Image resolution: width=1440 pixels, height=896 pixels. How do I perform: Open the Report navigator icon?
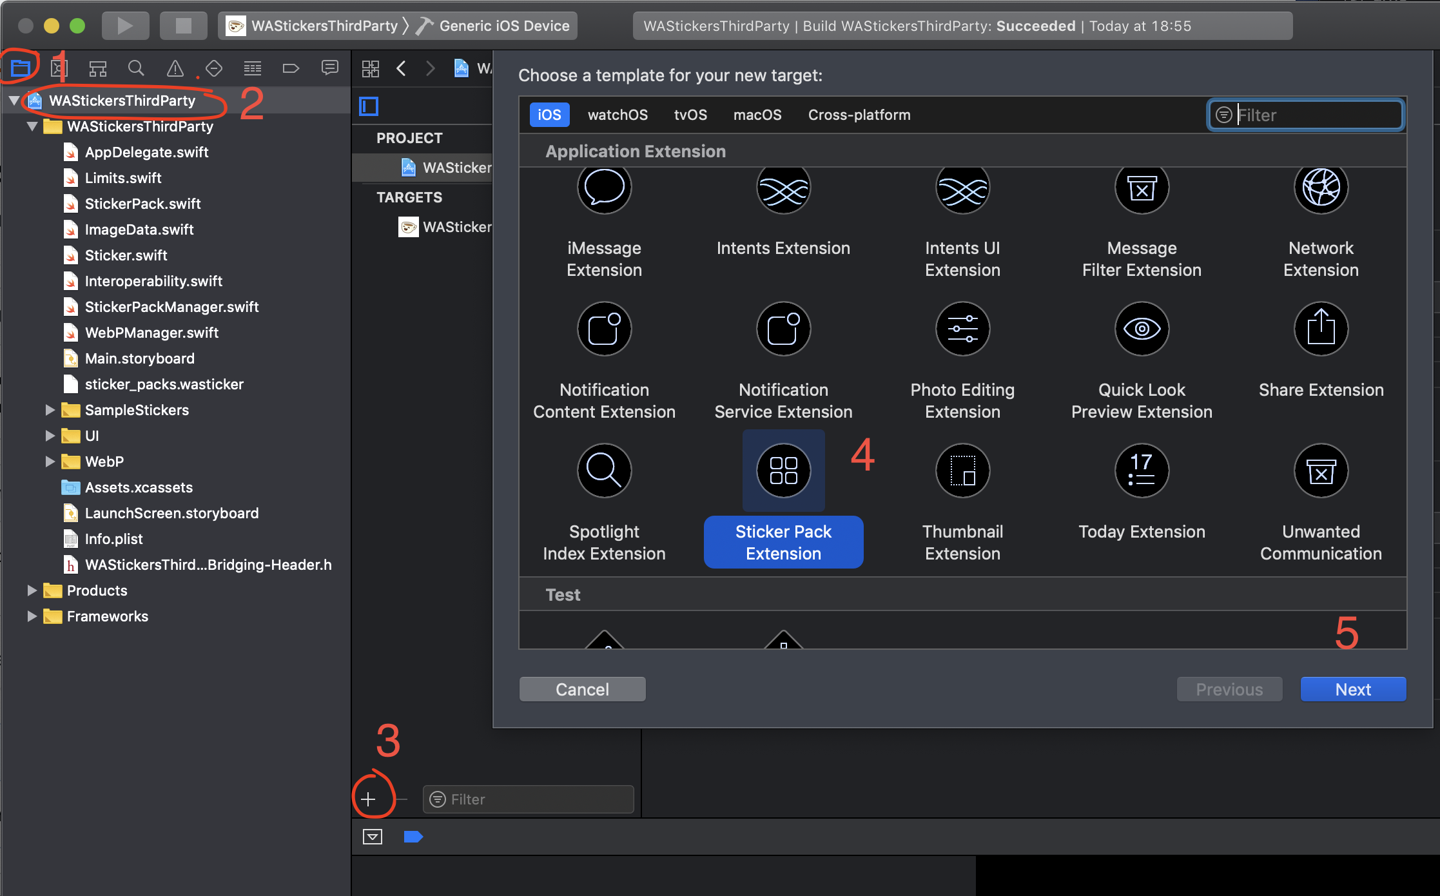coord(329,68)
